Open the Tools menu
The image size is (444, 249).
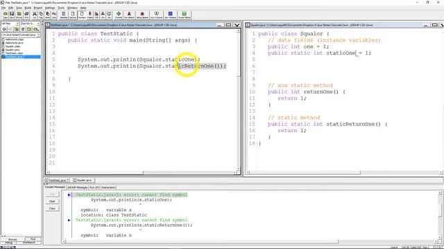[x=61, y=8]
